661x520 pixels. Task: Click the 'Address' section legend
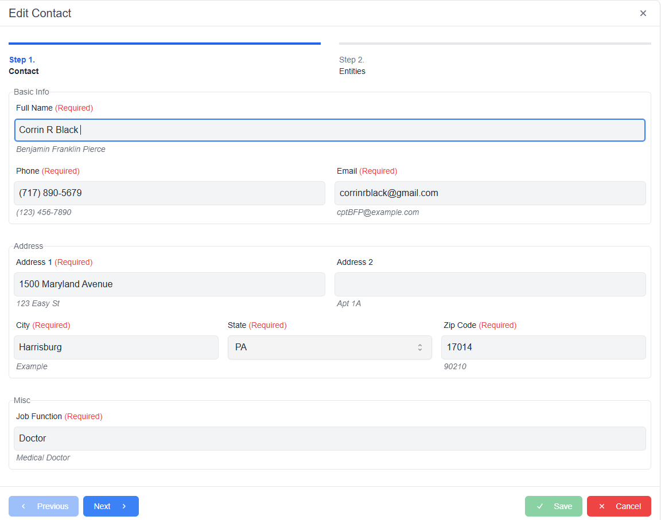point(28,246)
